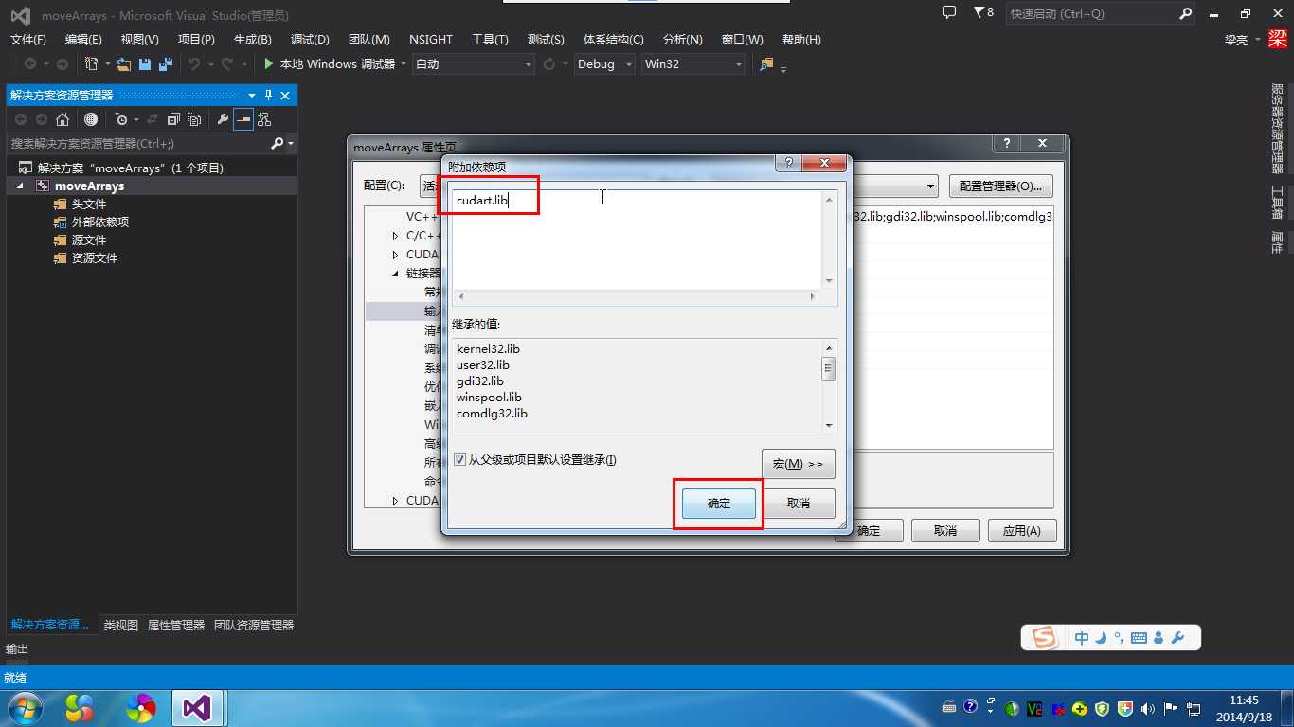Click the inherited values list scrollbar
1294x727 pixels.
tap(829, 386)
